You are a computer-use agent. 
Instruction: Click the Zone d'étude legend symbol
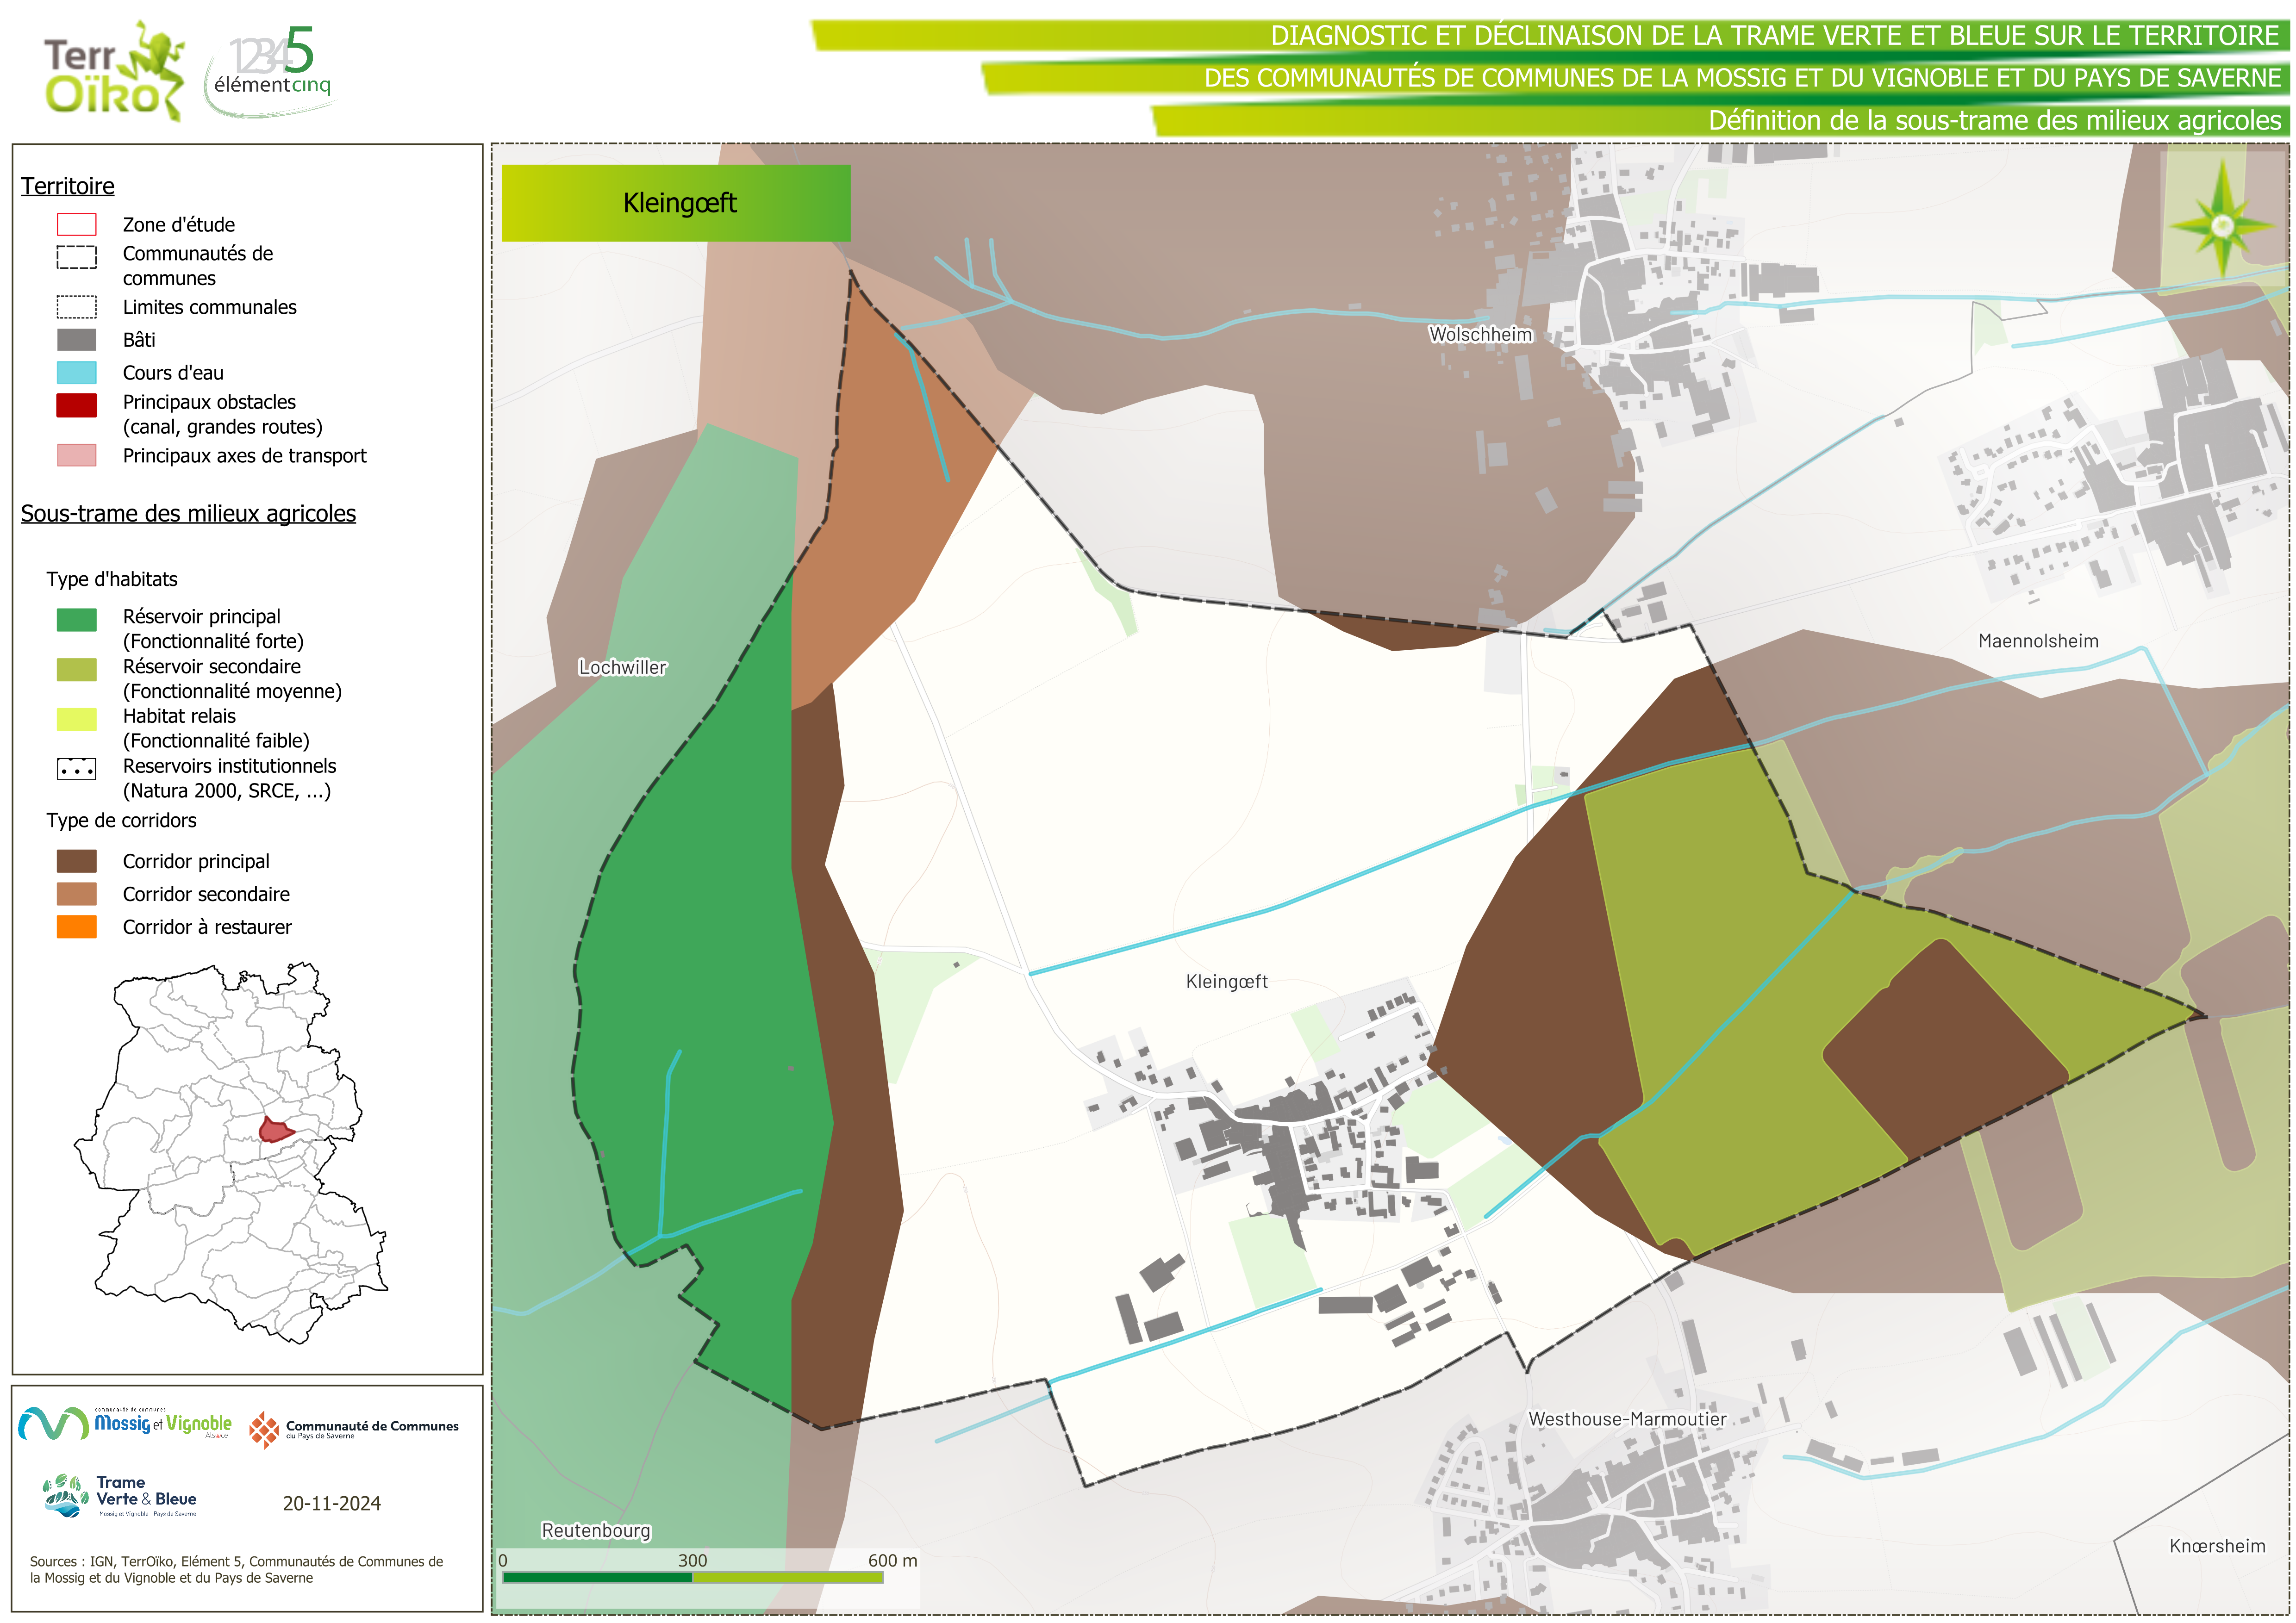[77, 224]
